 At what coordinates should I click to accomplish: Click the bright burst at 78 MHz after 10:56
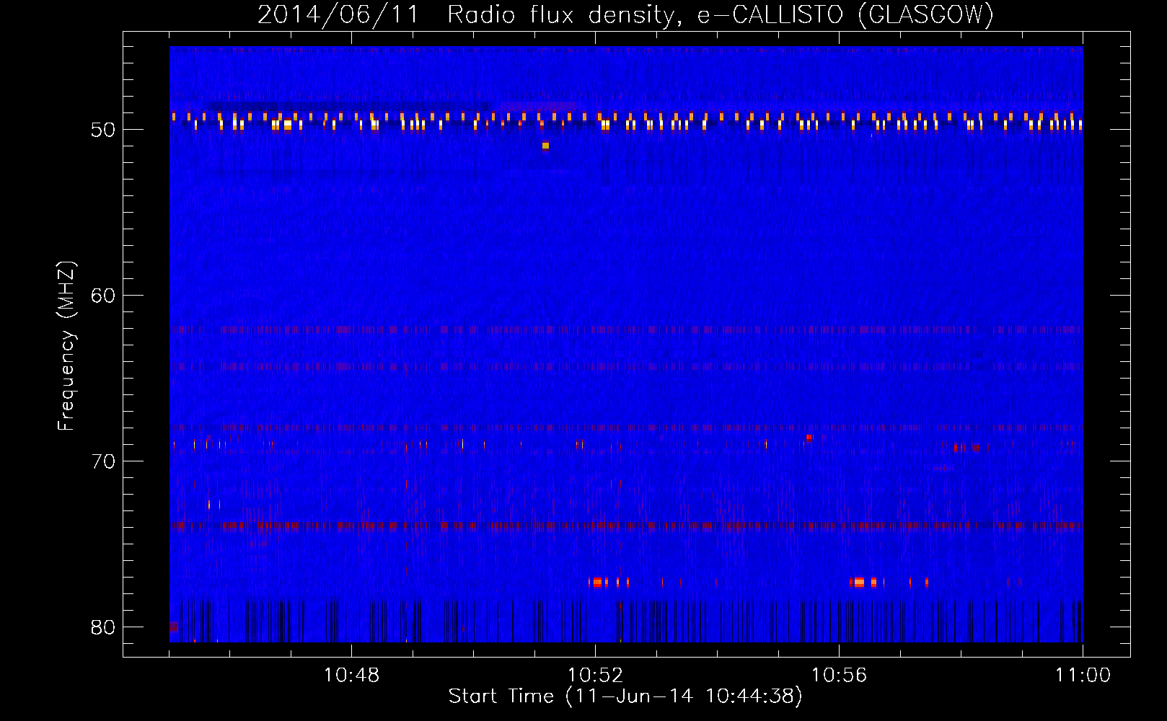pos(858,582)
